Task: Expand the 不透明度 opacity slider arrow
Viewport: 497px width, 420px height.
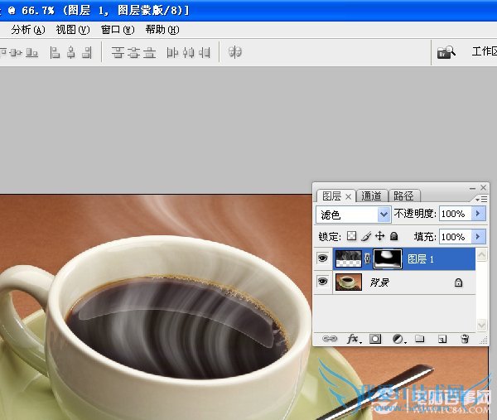Action: 478,214
